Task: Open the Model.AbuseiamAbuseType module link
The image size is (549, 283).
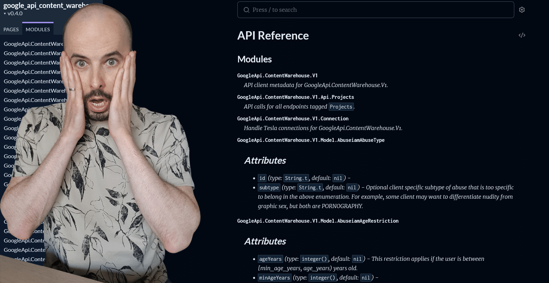Action: (311, 140)
